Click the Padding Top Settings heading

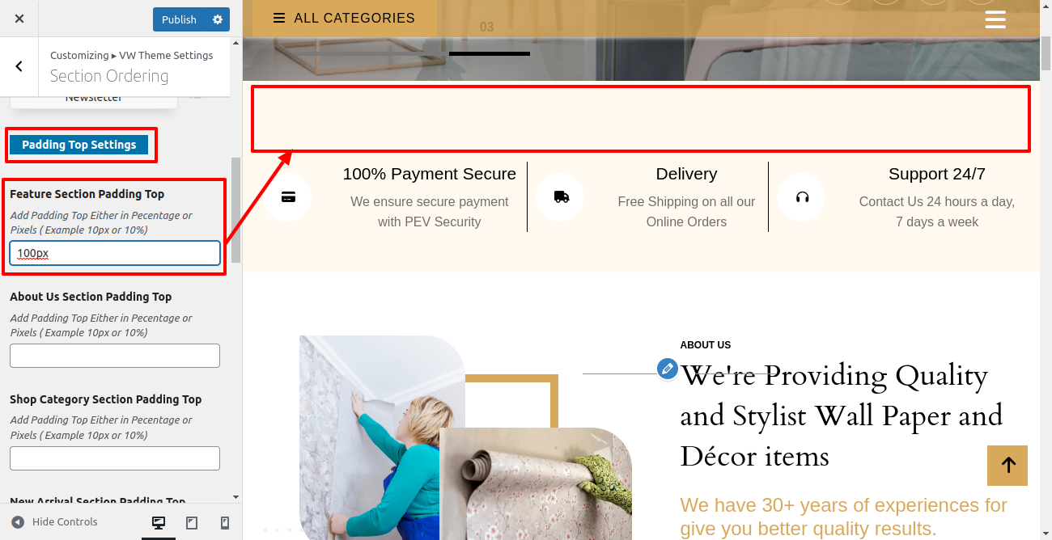coord(79,145)
